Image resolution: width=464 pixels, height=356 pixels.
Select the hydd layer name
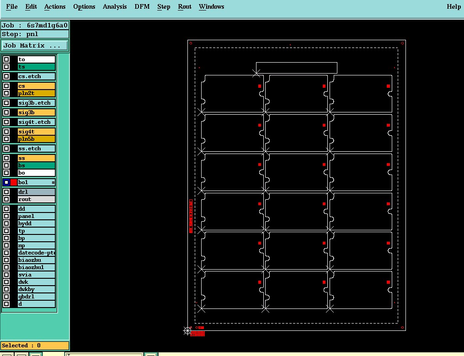click(x=37, y=223)
